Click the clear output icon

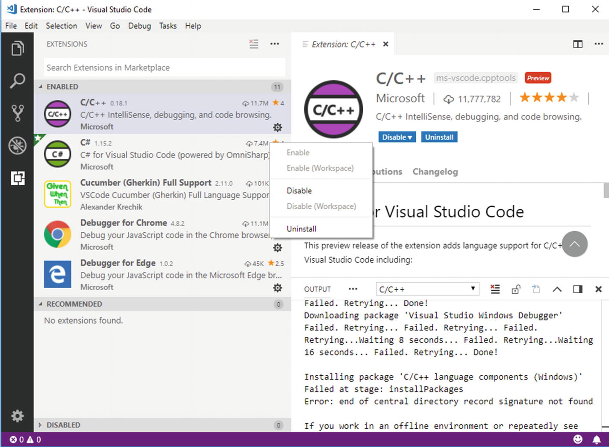pyautogui.click(x=495, y=289)
